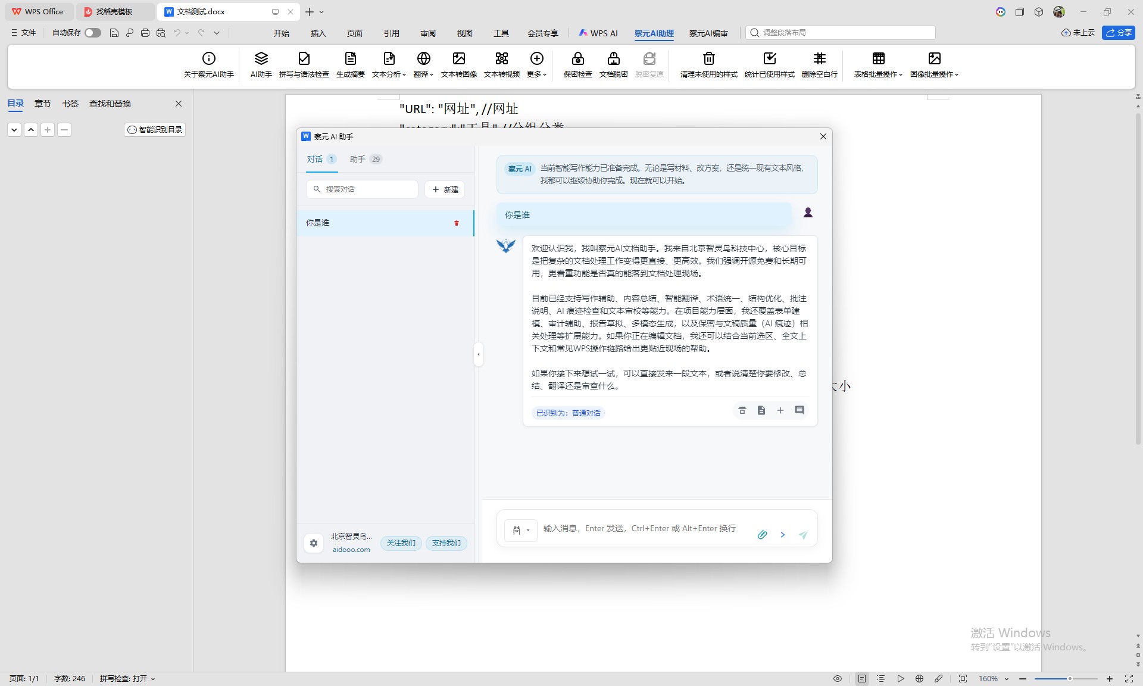Open the aidooo.com link
The image size is (1143, 686).
(x=351, y=550)
